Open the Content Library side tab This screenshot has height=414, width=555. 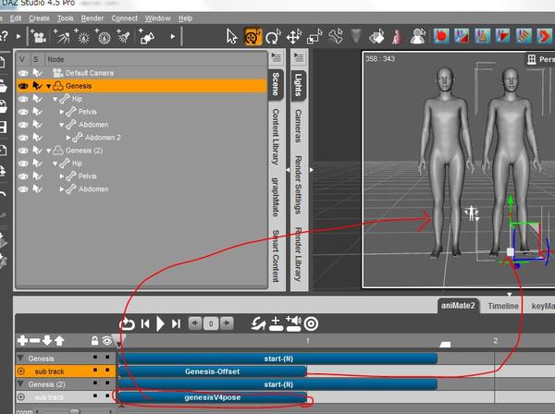coord(276,137)
